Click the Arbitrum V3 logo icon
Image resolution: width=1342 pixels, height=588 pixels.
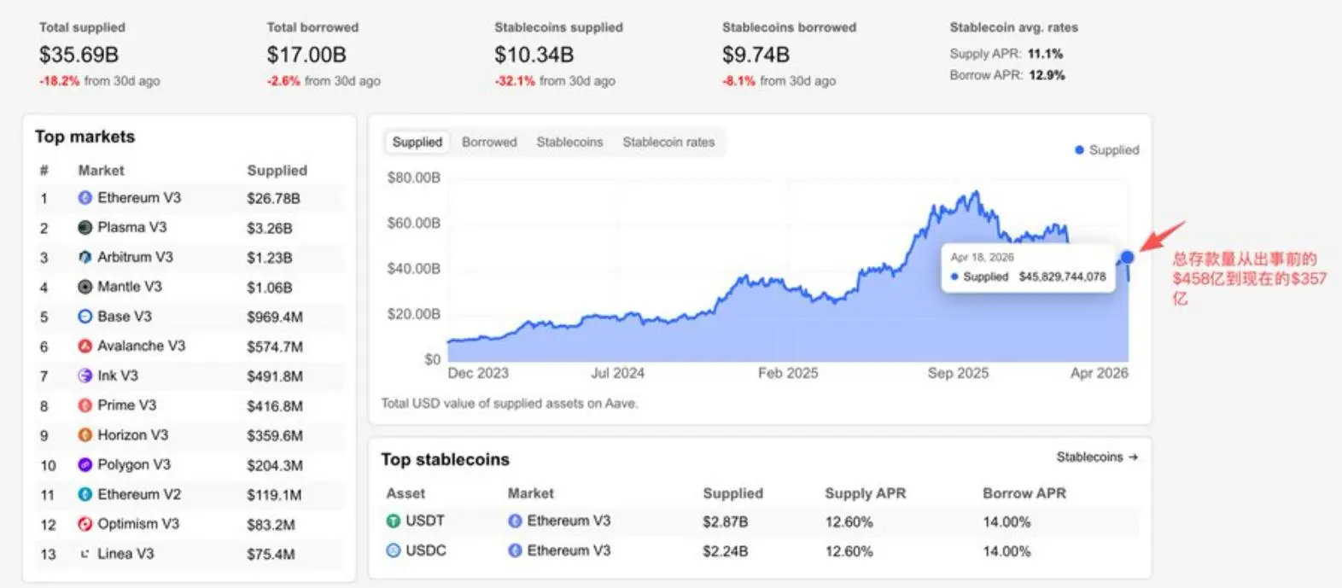(85, 257)
